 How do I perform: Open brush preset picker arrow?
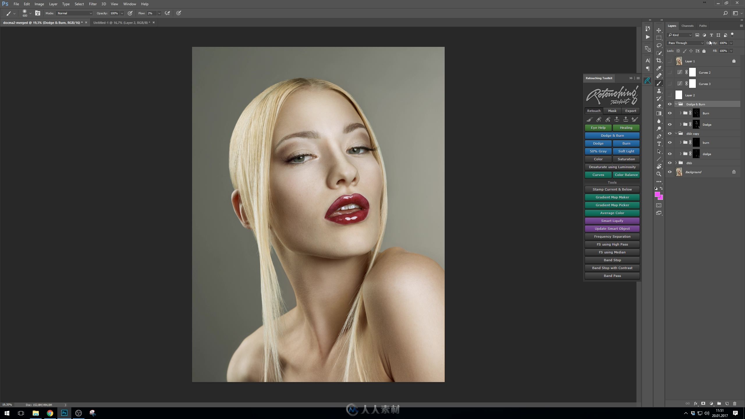coord(30,13)
